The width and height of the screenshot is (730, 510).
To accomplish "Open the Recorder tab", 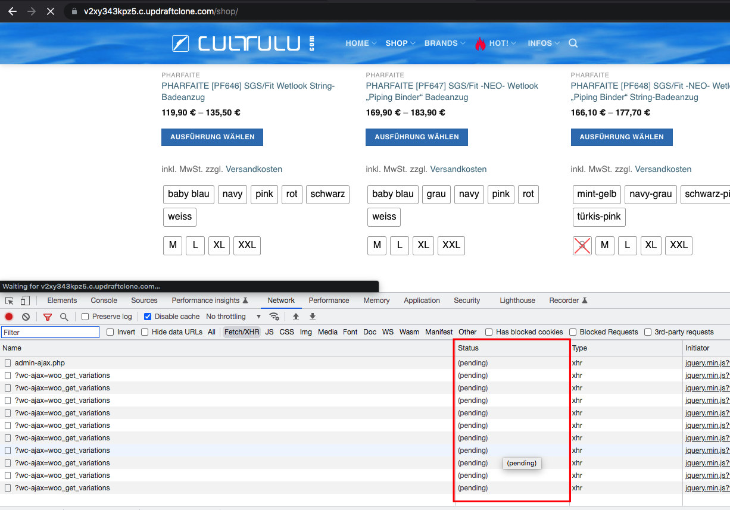I will 569,301.
